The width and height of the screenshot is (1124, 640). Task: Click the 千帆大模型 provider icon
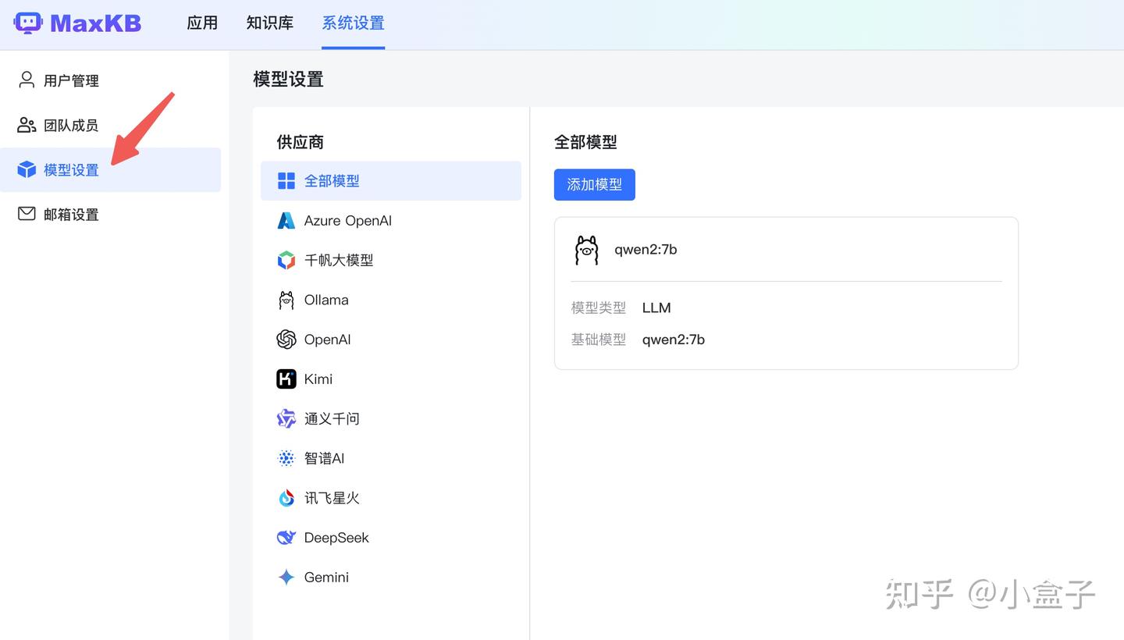[x=286, y=260]
